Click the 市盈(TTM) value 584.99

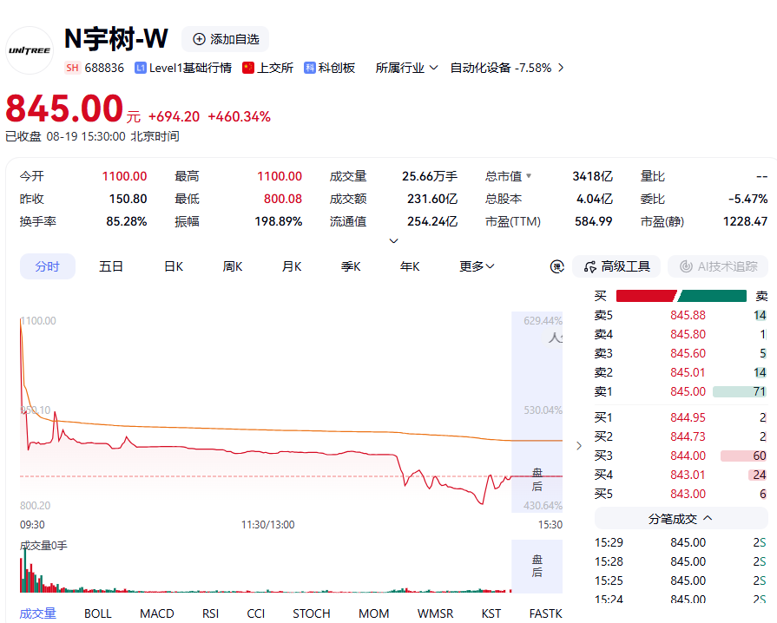click(593, 221)
